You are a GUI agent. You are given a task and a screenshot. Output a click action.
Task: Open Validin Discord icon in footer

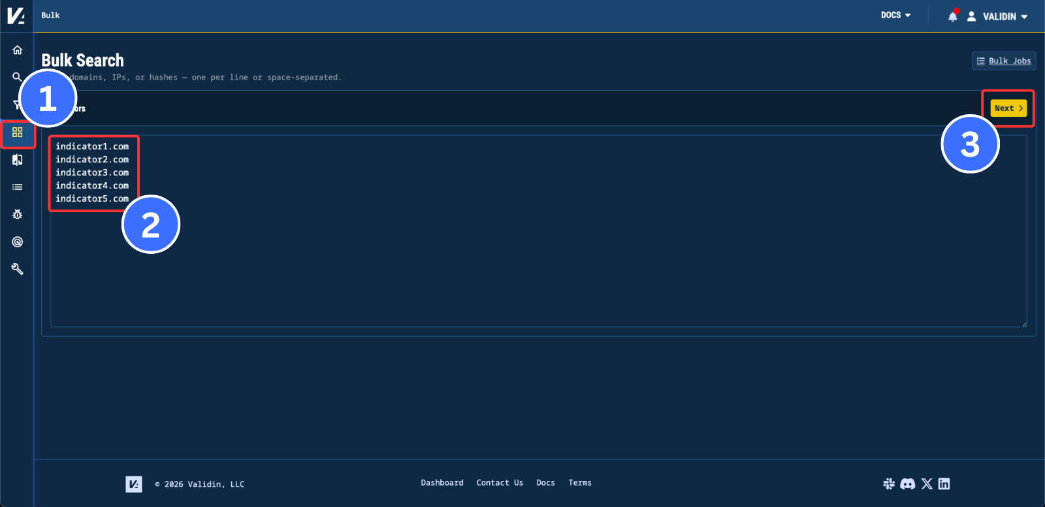pos(908,484)
